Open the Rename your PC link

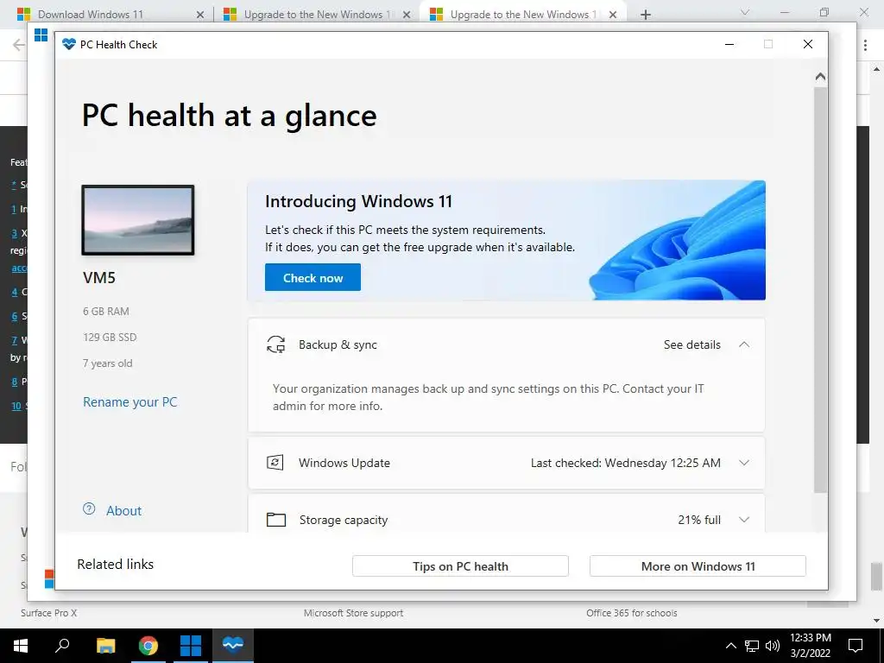pos(129,402)
